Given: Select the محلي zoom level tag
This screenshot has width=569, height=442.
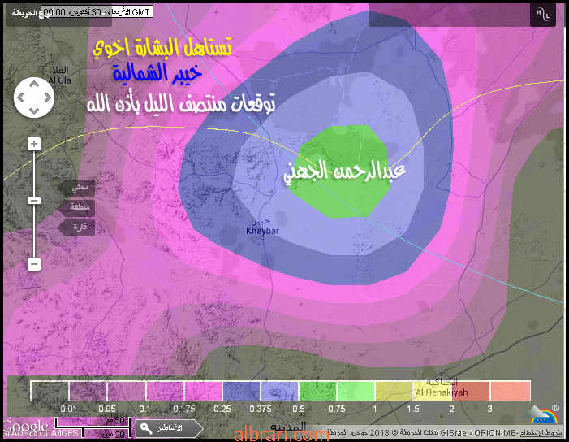Looking at the screenshot, I should [77, 188].
